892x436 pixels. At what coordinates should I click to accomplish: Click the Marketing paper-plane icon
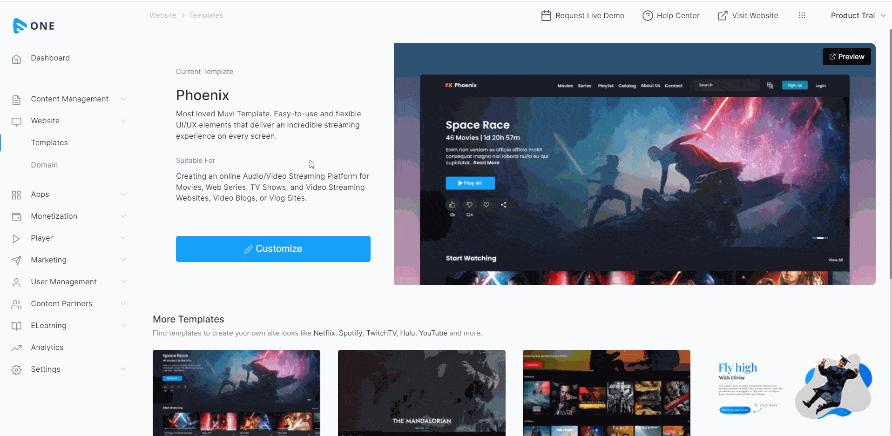coord(16,261)
